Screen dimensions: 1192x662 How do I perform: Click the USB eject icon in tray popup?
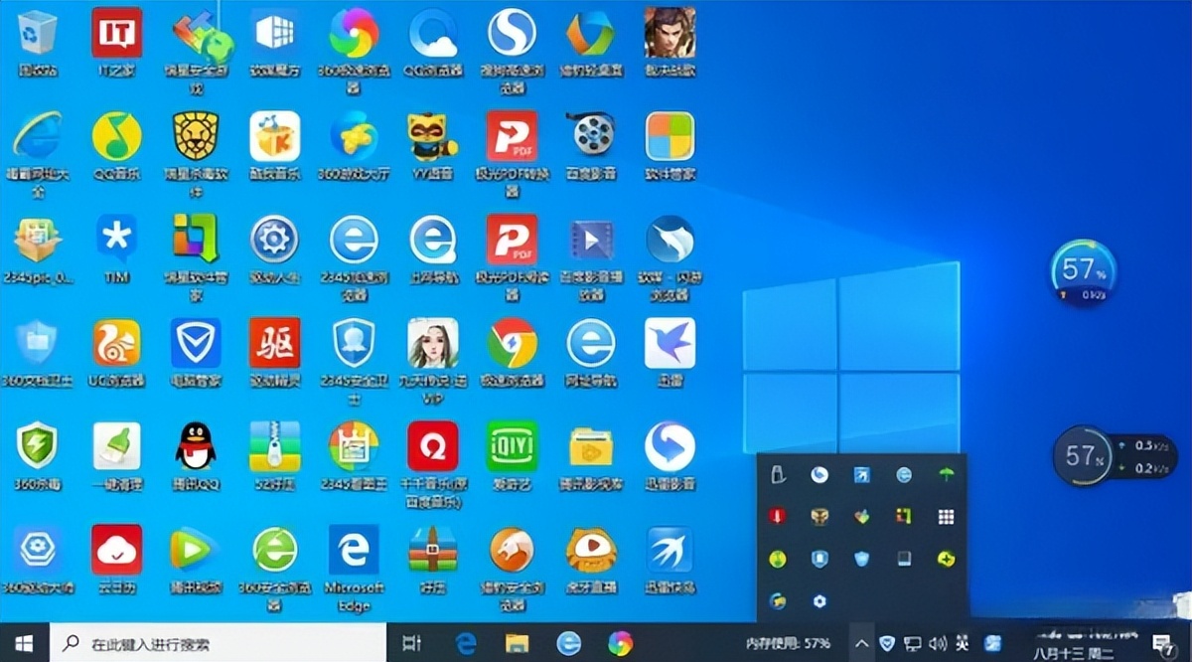coord(777,475)
